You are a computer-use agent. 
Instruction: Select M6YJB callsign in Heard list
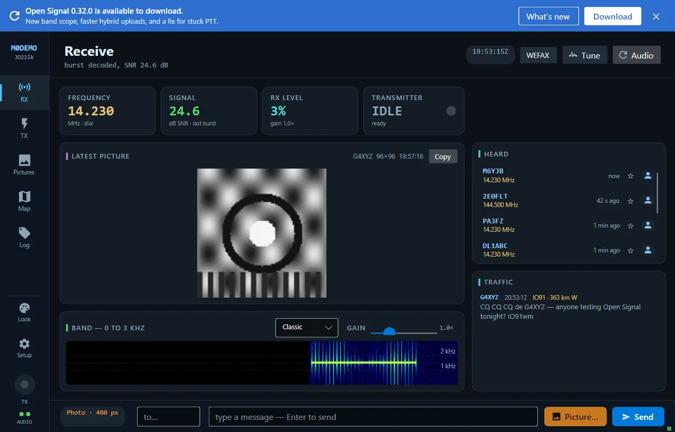(x=493, y=171)
